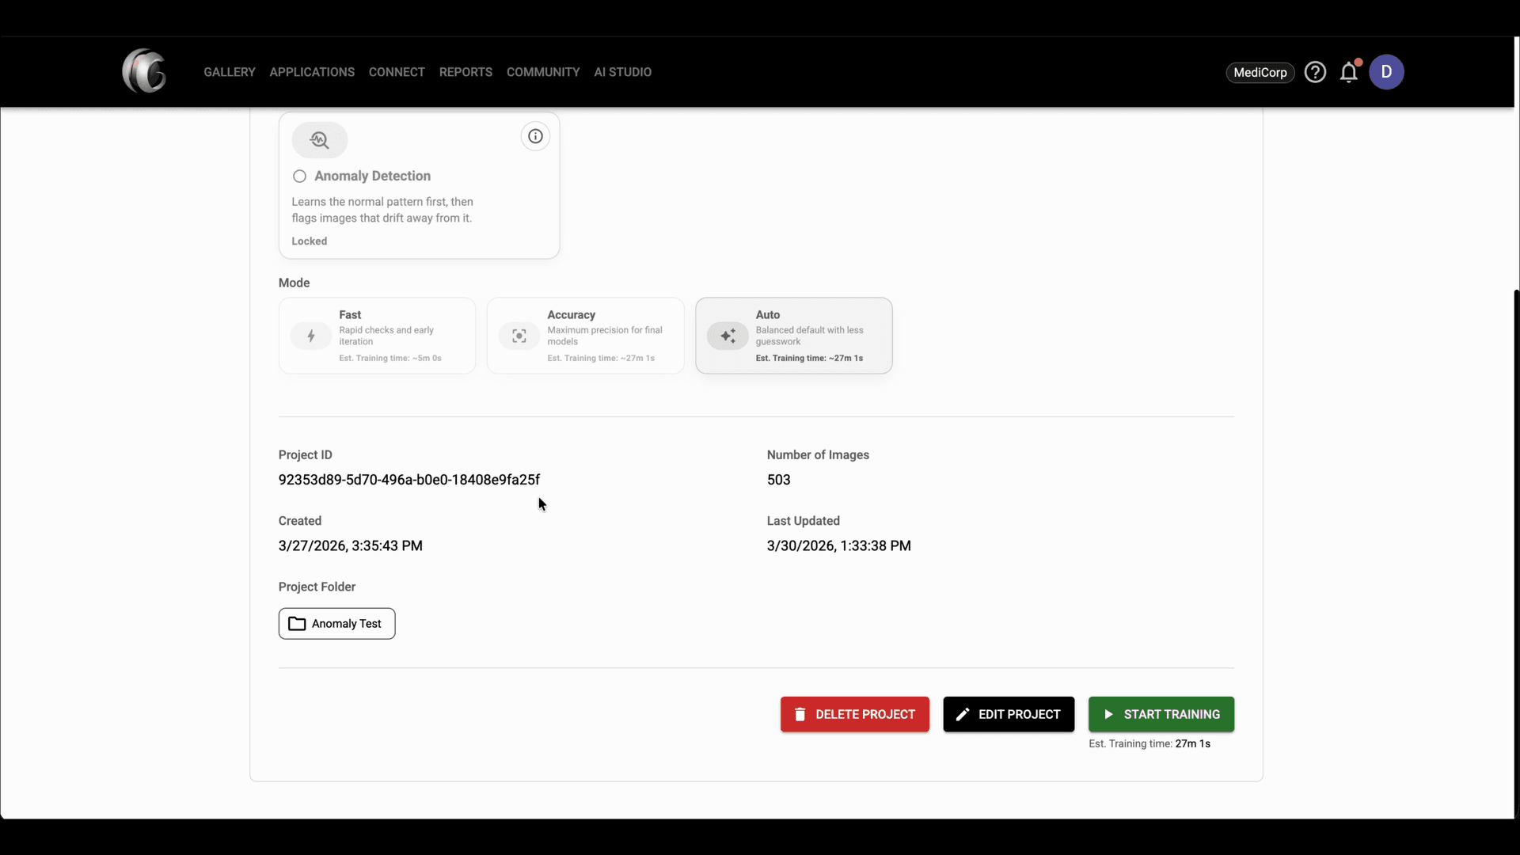Open the Reports navigation item
This screenshot has height=855, width=1520.
(x=465, y=72)
